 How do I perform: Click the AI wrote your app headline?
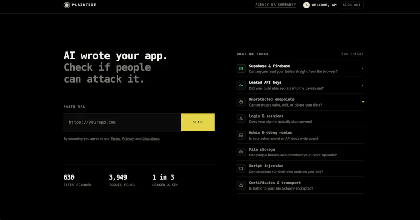[115, 56]
